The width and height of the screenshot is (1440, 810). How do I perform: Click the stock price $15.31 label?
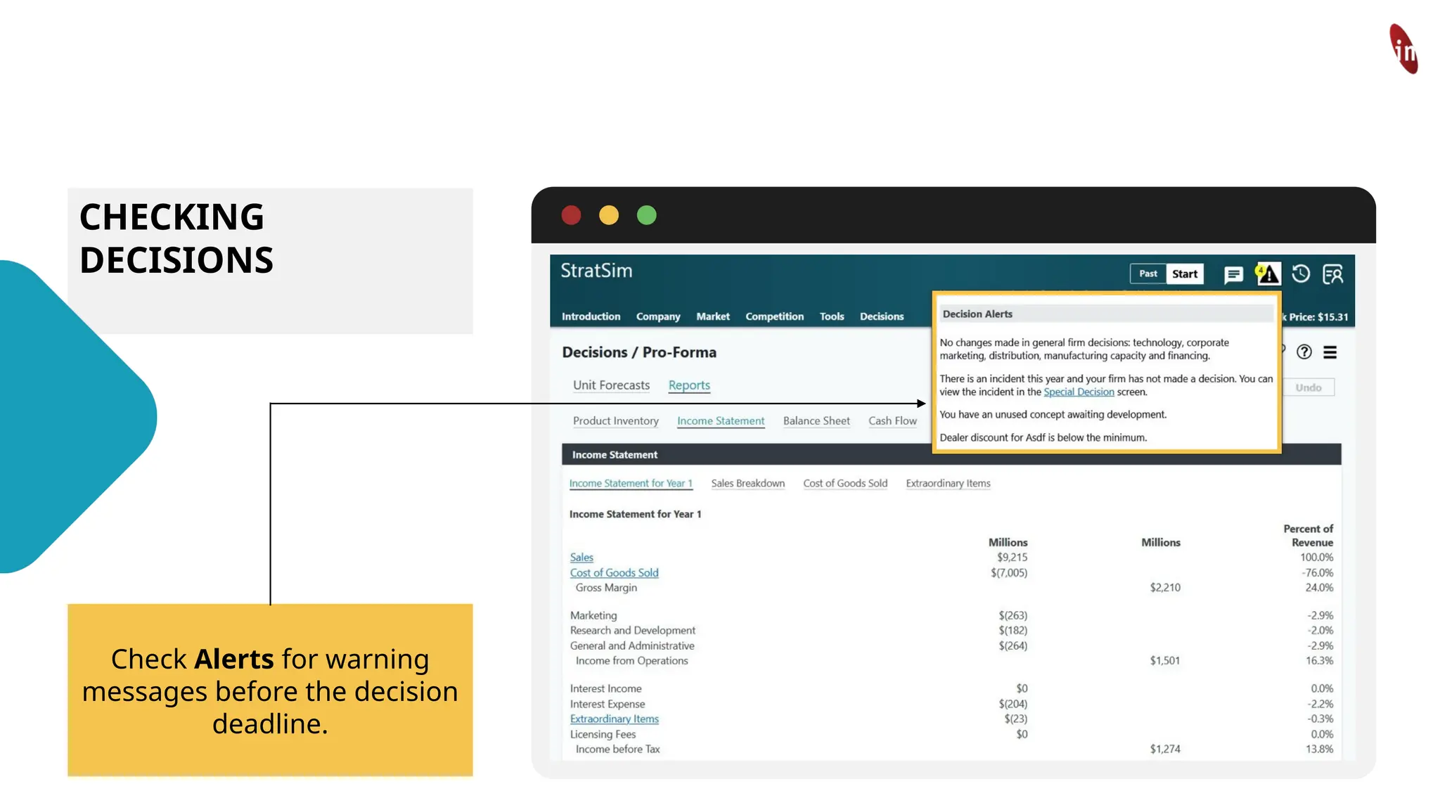click(x=1316, y=317)
